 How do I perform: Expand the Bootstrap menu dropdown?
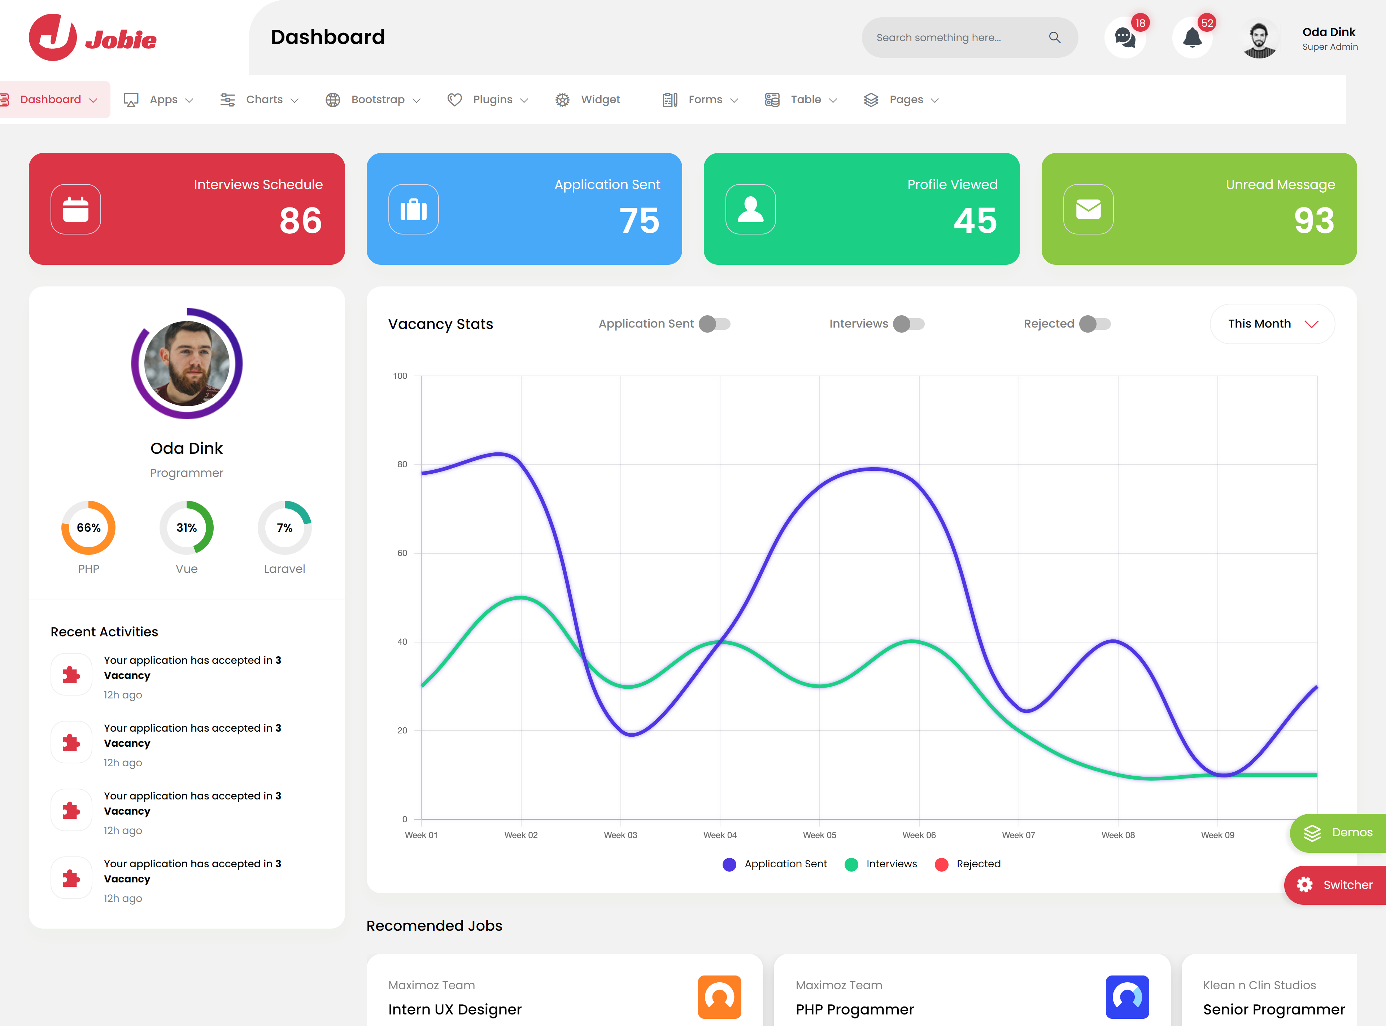click(373, 99)
